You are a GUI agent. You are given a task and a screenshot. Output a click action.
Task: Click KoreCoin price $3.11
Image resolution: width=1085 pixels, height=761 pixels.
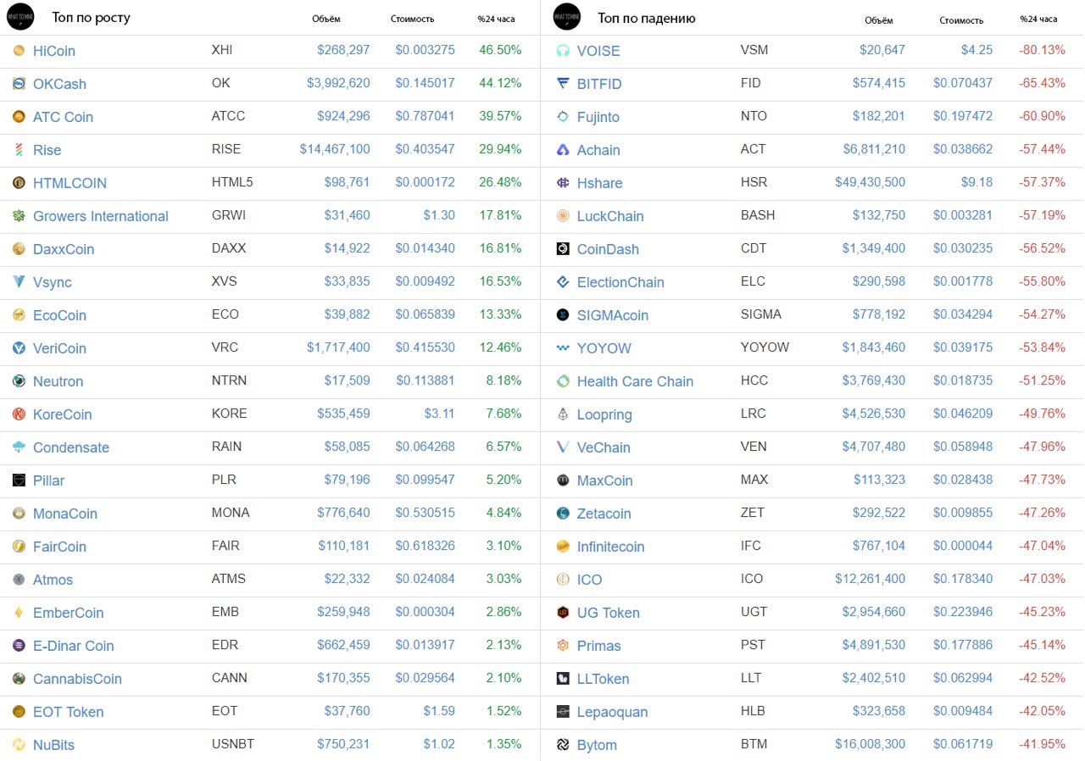pos(439,414)
